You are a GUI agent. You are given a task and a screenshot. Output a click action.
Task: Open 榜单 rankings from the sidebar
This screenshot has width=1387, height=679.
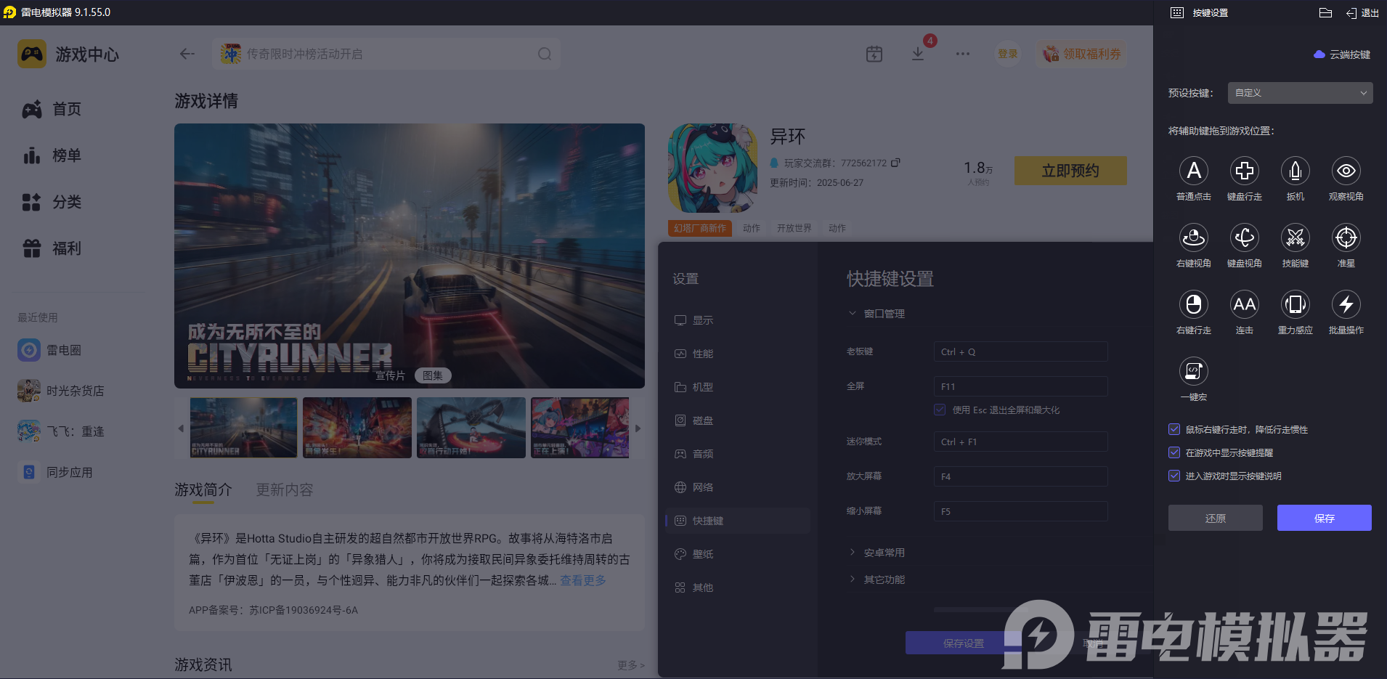click(x=66, y=155)
